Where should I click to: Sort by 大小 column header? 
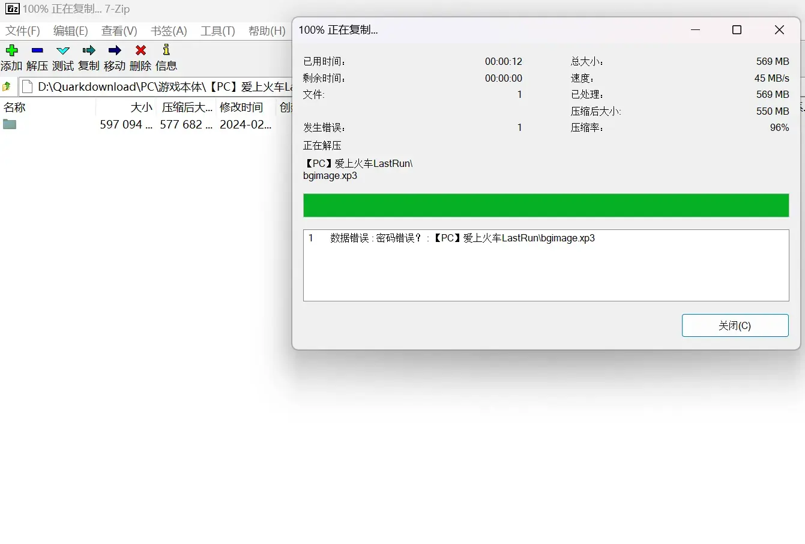click(126, 107)
